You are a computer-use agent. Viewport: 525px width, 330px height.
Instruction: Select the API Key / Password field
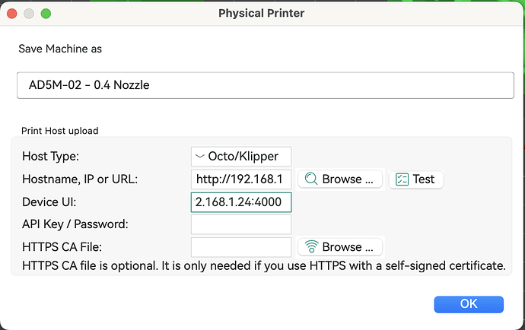pos(240,224)
